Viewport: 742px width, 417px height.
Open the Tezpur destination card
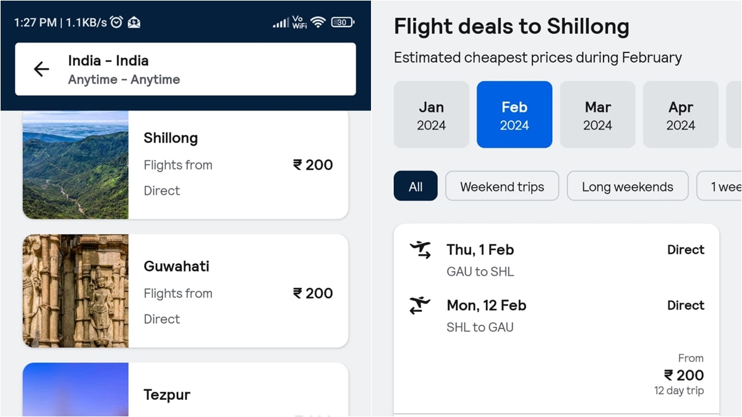(238, 393)
